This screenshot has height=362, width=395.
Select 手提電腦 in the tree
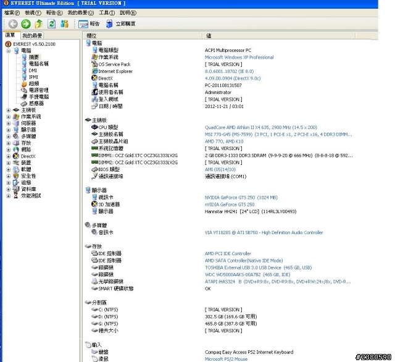(39, 96)
